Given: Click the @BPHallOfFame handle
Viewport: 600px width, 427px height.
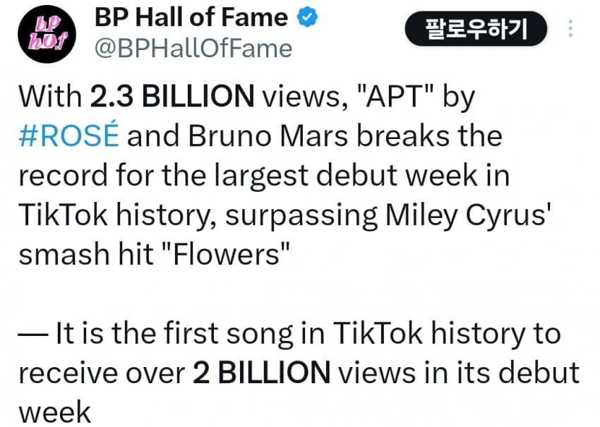Looking at the screenshot, I should click(x=193, y=49).
